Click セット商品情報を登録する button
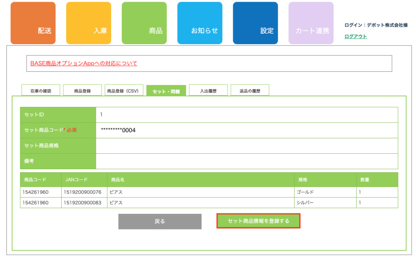This screenshot has width=416, height=258. click(x=258, y=221)
